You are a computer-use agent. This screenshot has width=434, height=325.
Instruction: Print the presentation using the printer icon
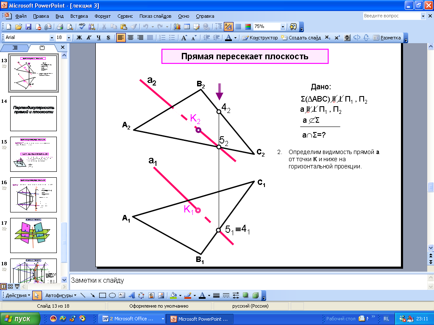pos(60,27)
